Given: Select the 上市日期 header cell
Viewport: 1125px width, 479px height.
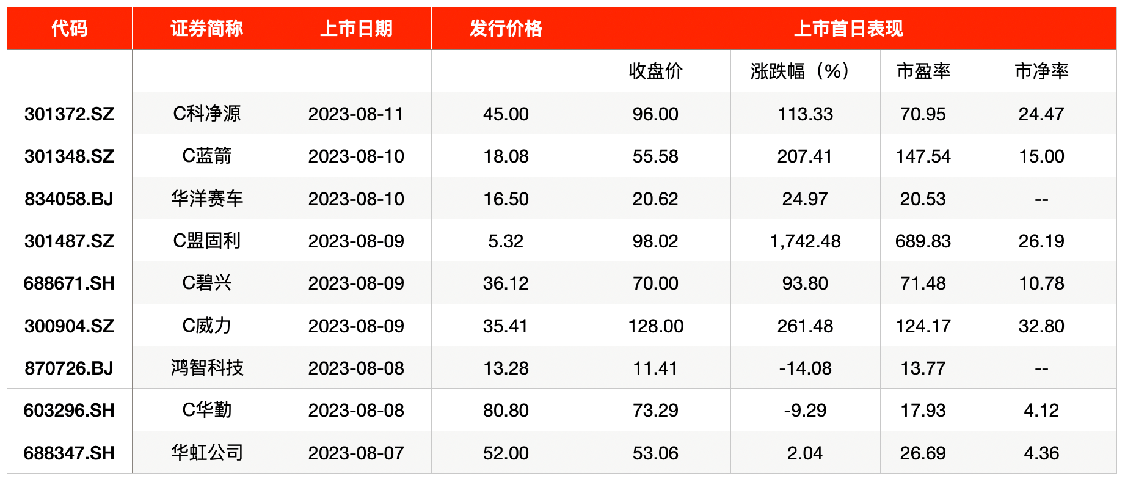Looking at the screenshot, I should (356, 28).
